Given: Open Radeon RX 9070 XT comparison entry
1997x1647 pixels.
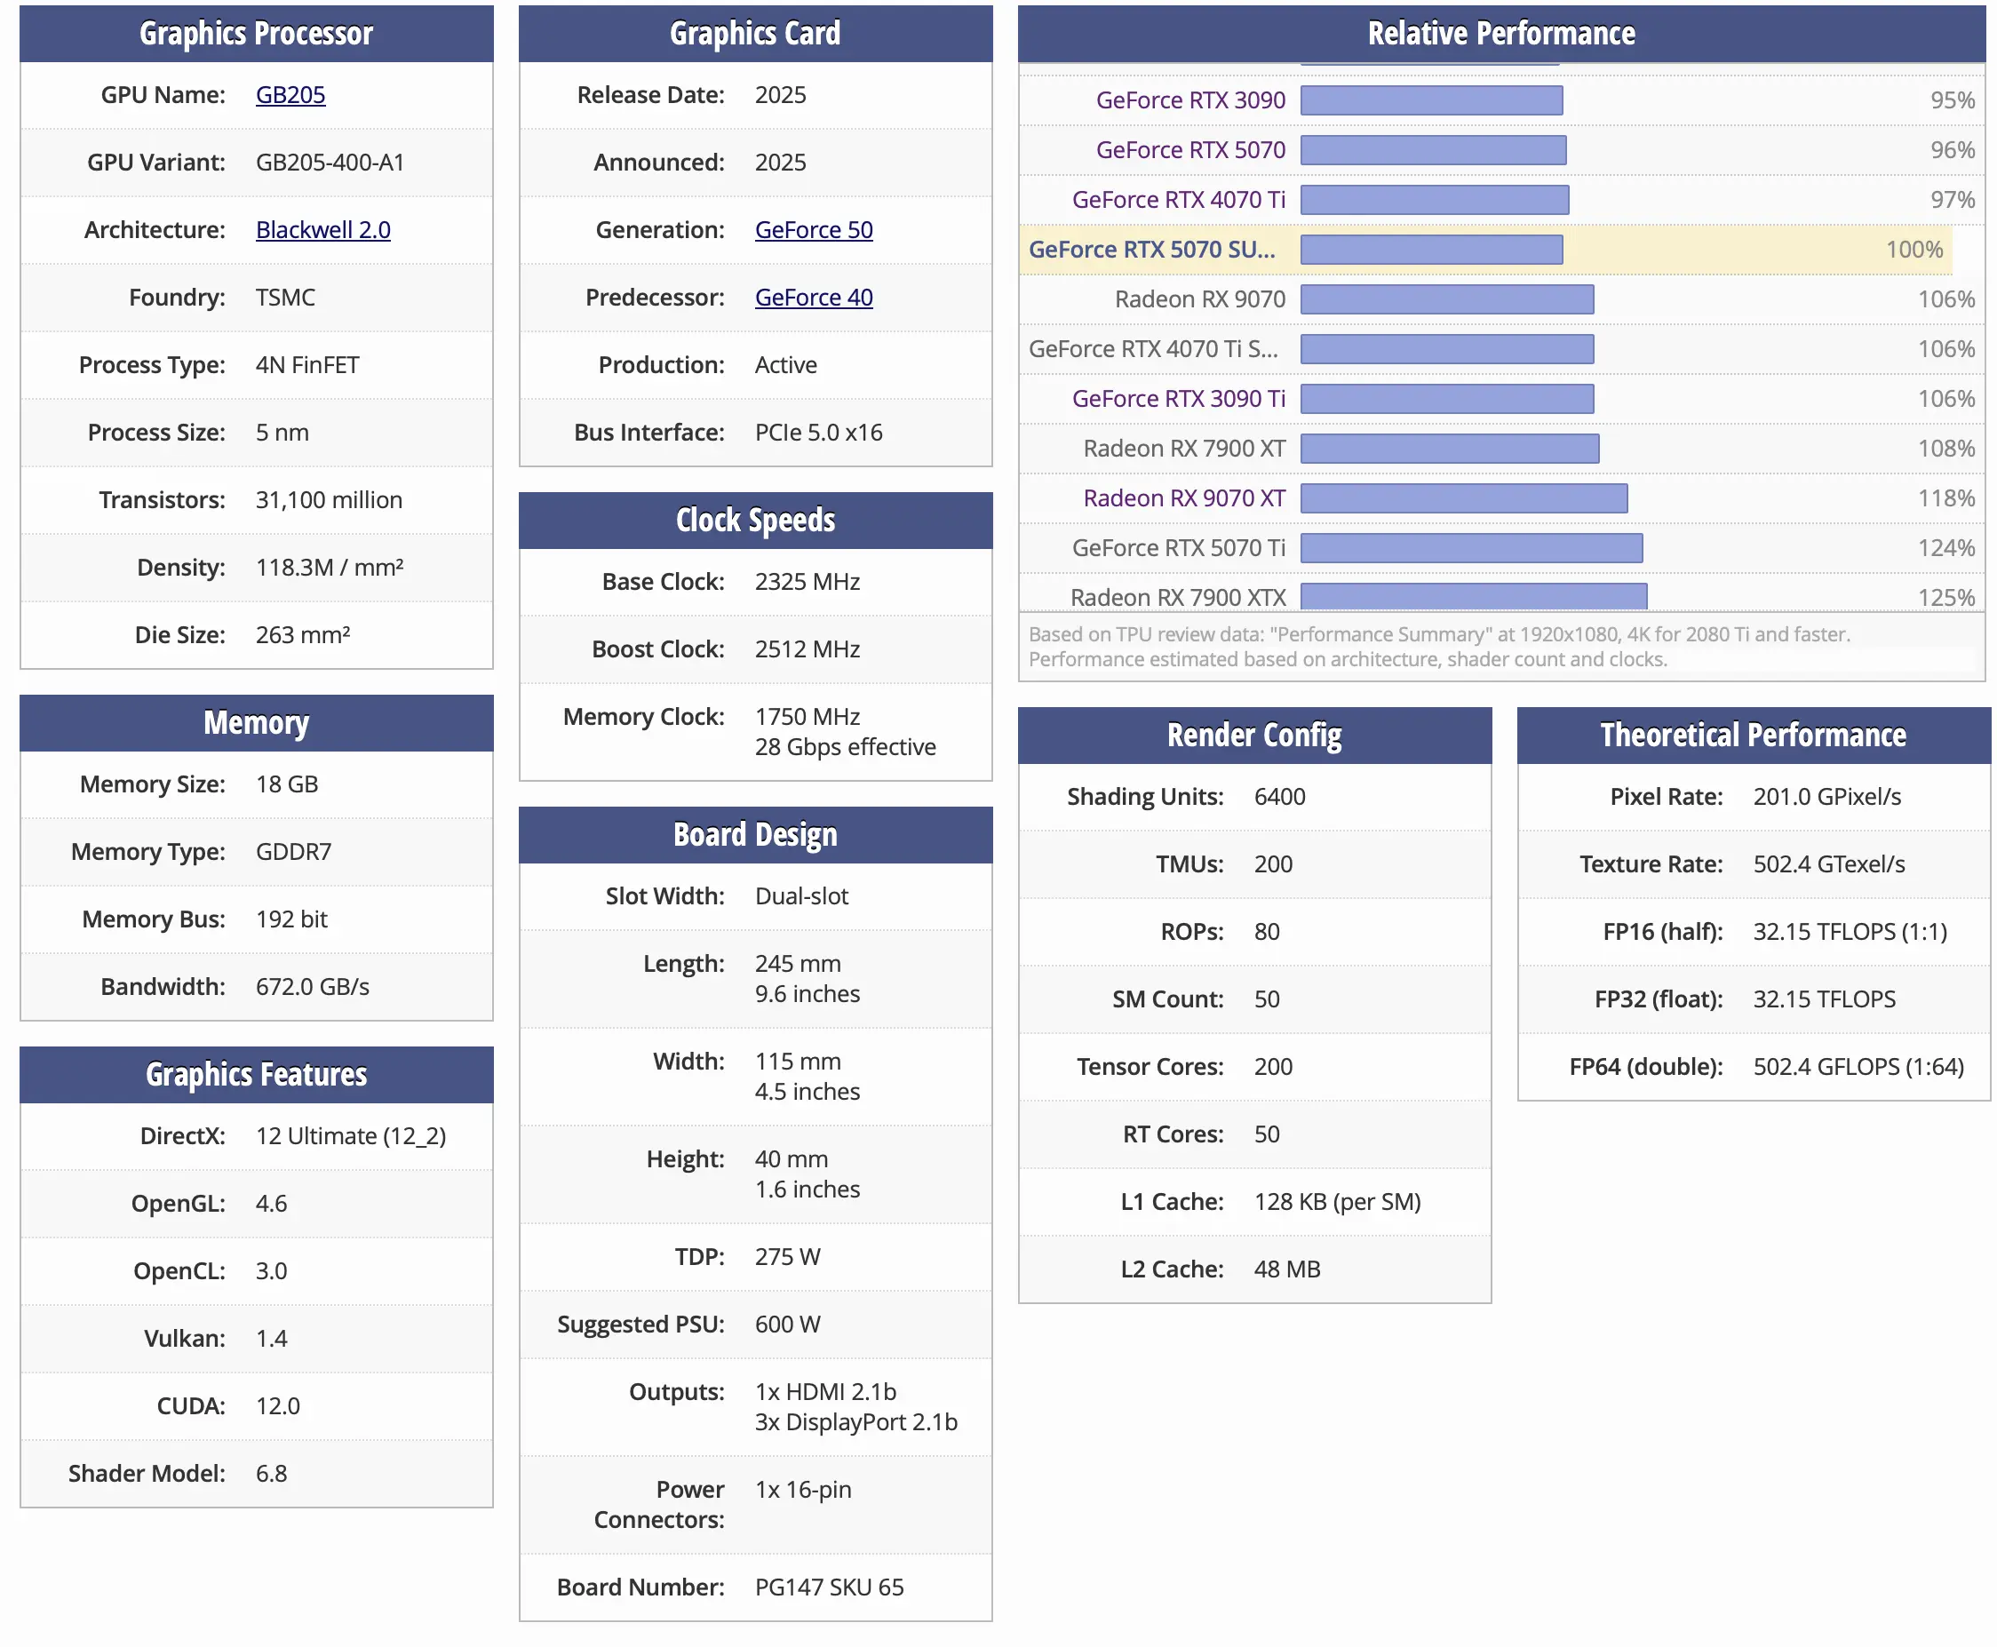Looking at the screenshot, I should (1184, 498).
